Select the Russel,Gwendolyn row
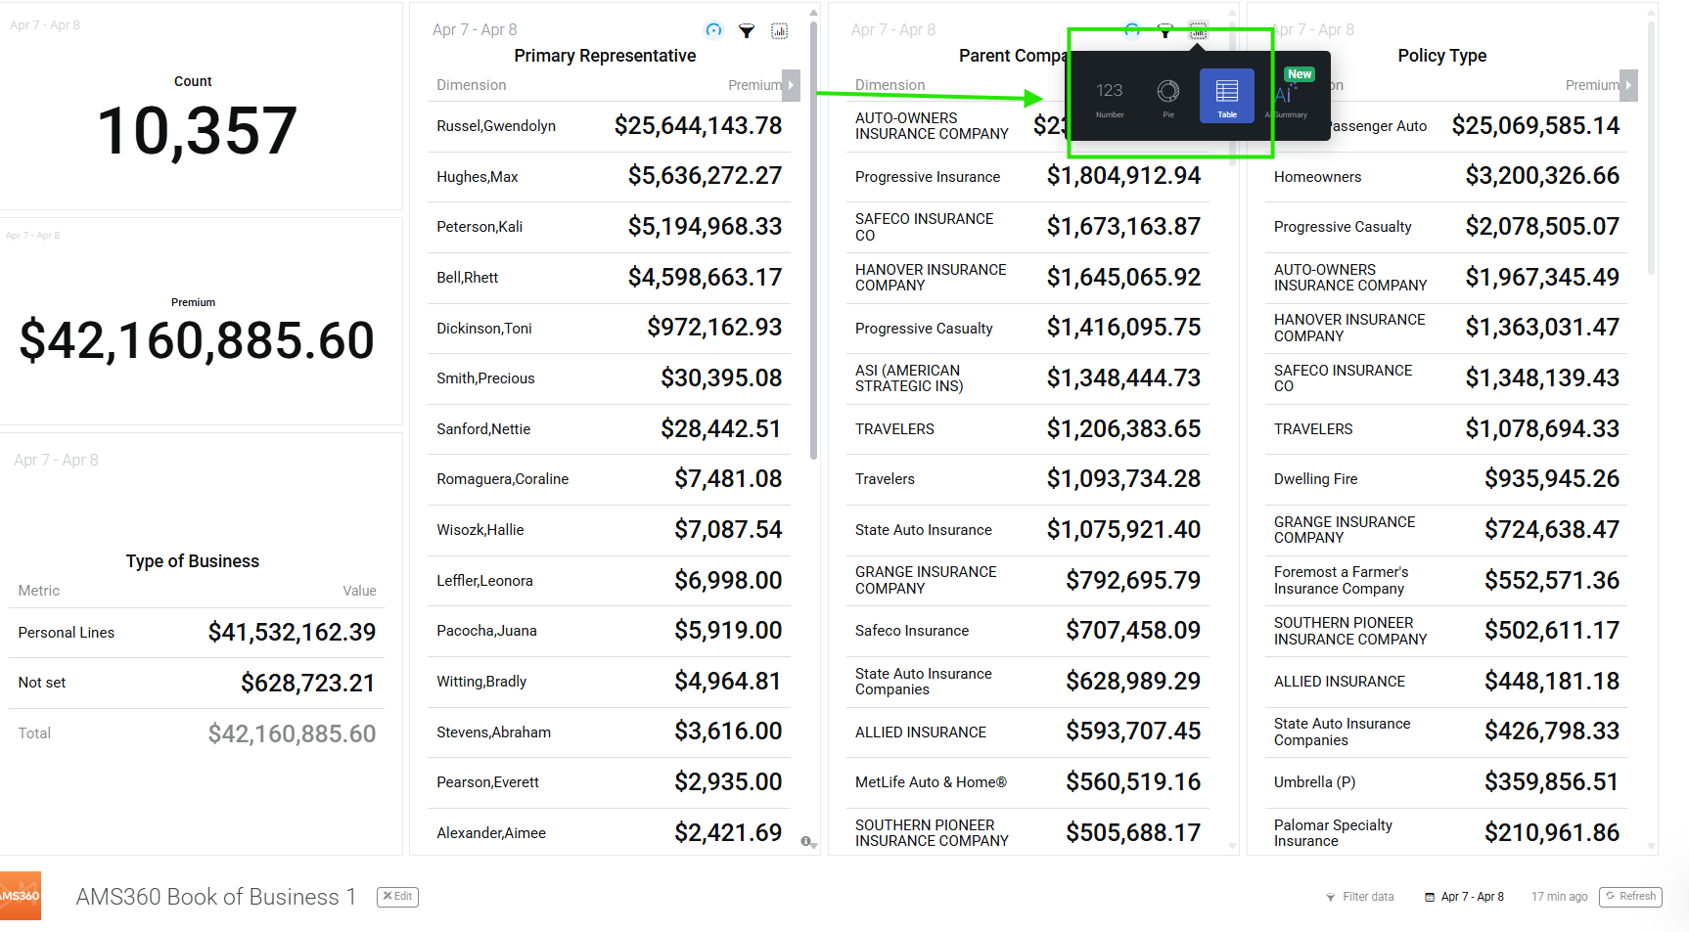This screenshot has height=932, width=1689. (609, 126)
